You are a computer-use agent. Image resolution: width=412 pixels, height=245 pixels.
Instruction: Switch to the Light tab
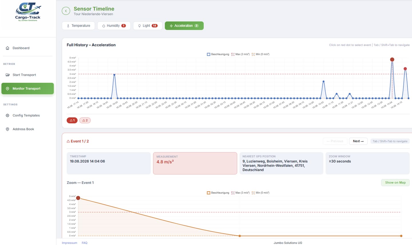[x=148, y=26]
